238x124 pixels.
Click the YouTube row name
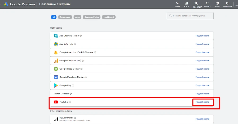[64, 102]
